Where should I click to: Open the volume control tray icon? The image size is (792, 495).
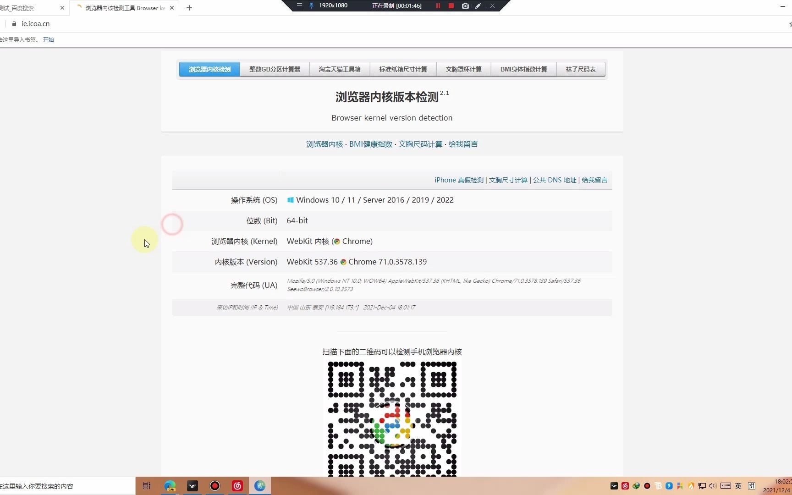(713, 486)
